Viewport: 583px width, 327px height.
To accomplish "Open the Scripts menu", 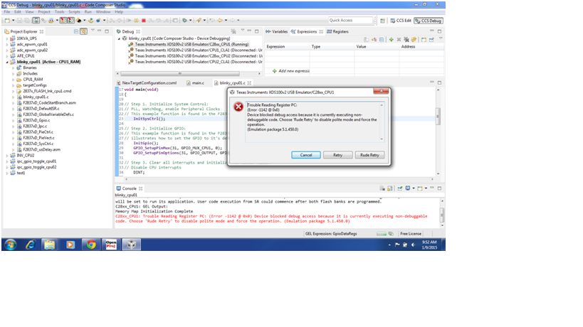I will pos(74,12).
